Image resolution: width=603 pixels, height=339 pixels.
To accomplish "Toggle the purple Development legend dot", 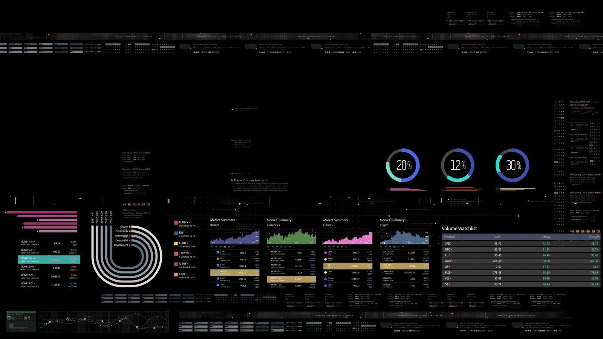I will pyautogui.click(x=130, y=245).
